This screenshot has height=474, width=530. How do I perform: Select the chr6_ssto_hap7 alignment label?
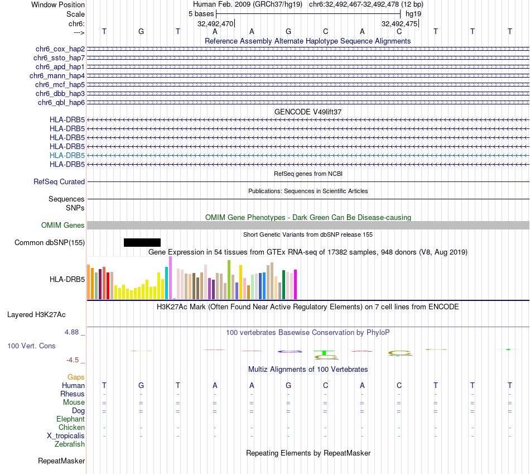[x=59, y=58]
